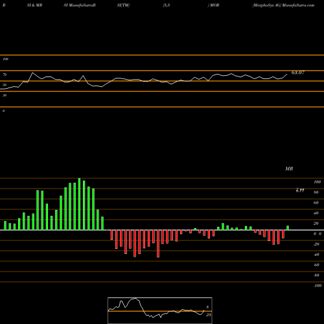The height and width of the screenshot is (324, 324).
Task: Click the tallest green MR histogram bar
Action: click(79, 204)
